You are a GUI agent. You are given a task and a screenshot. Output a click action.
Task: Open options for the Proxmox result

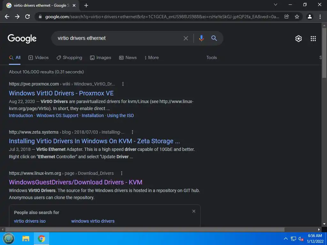tap(123, 84)
